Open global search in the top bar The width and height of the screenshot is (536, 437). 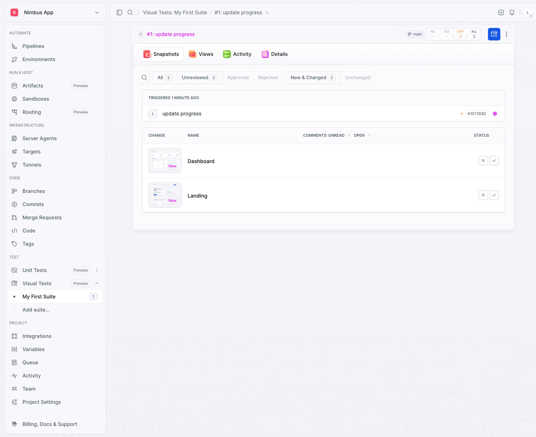[130, 13]
